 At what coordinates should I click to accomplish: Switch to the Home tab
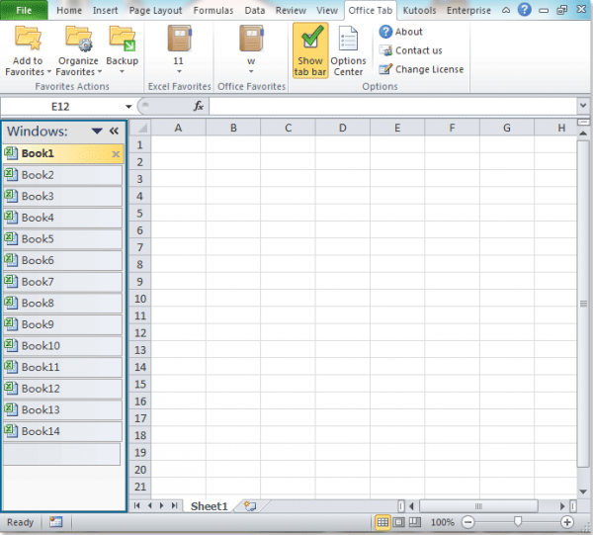point(69,11)
